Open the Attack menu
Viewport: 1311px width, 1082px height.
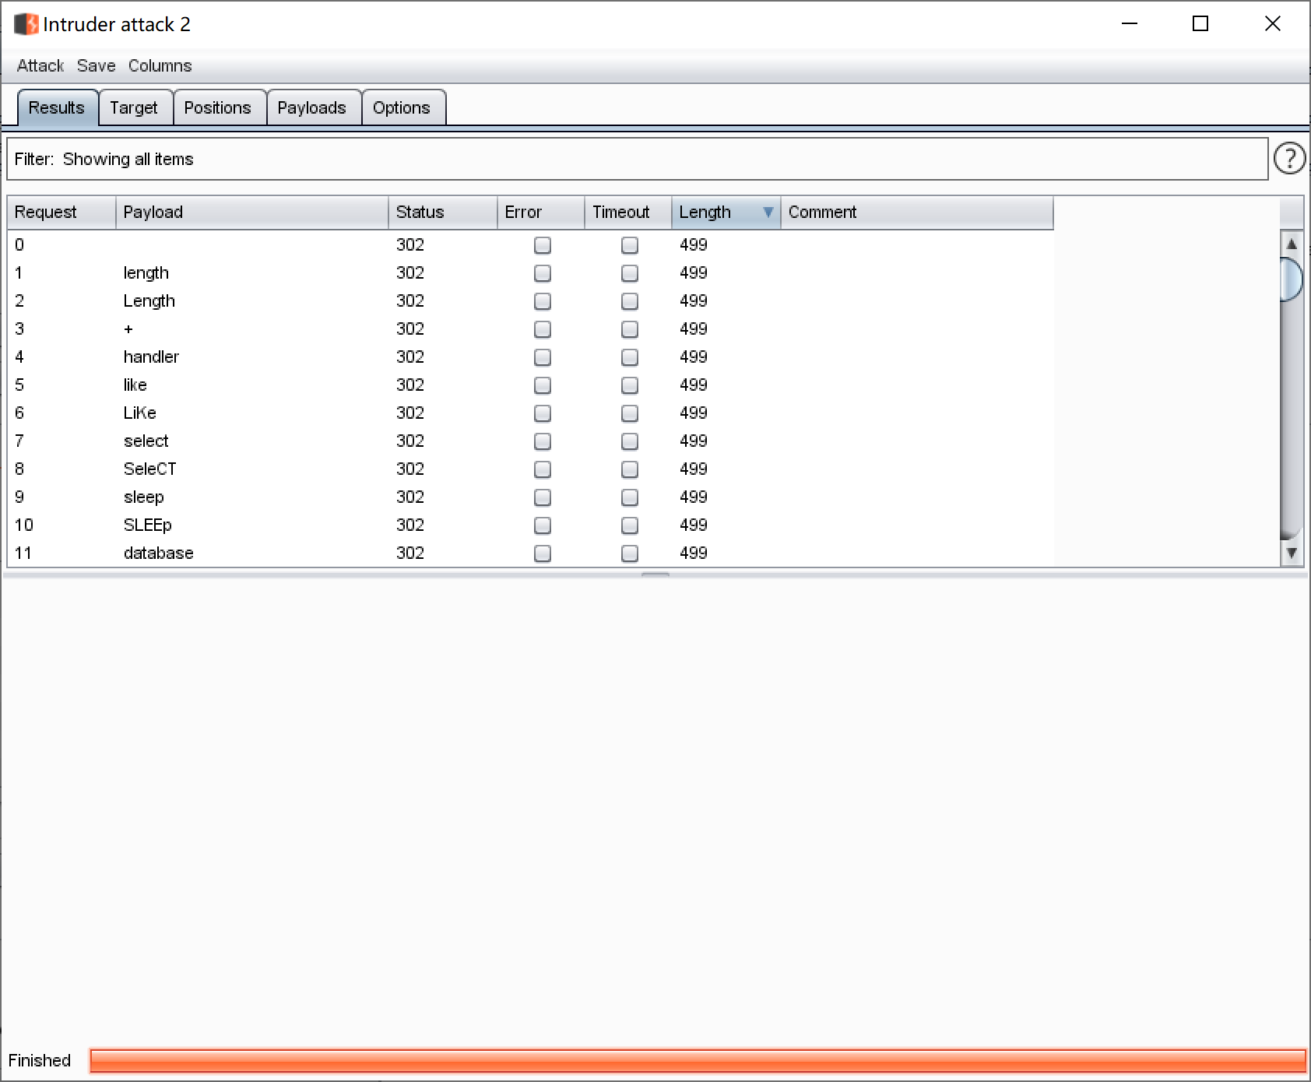pyautogui.click(x=40, y=66)
